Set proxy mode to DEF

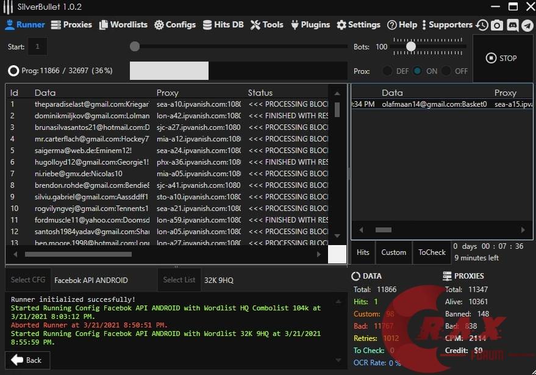point(387,71)
